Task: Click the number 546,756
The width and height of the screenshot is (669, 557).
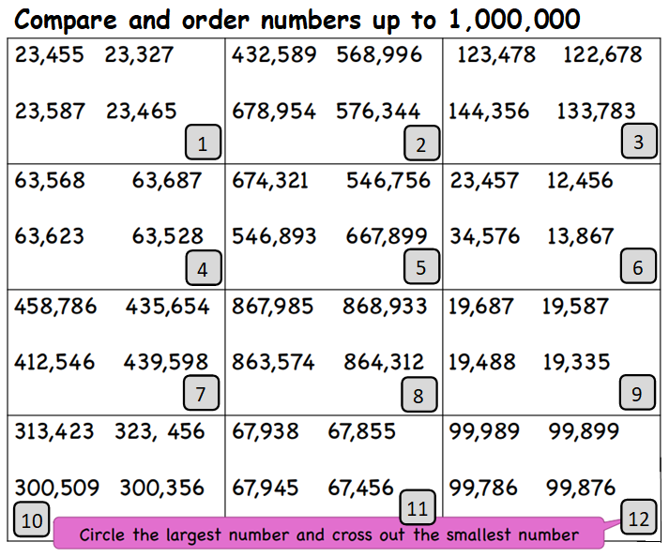Action: click(388, 180)
